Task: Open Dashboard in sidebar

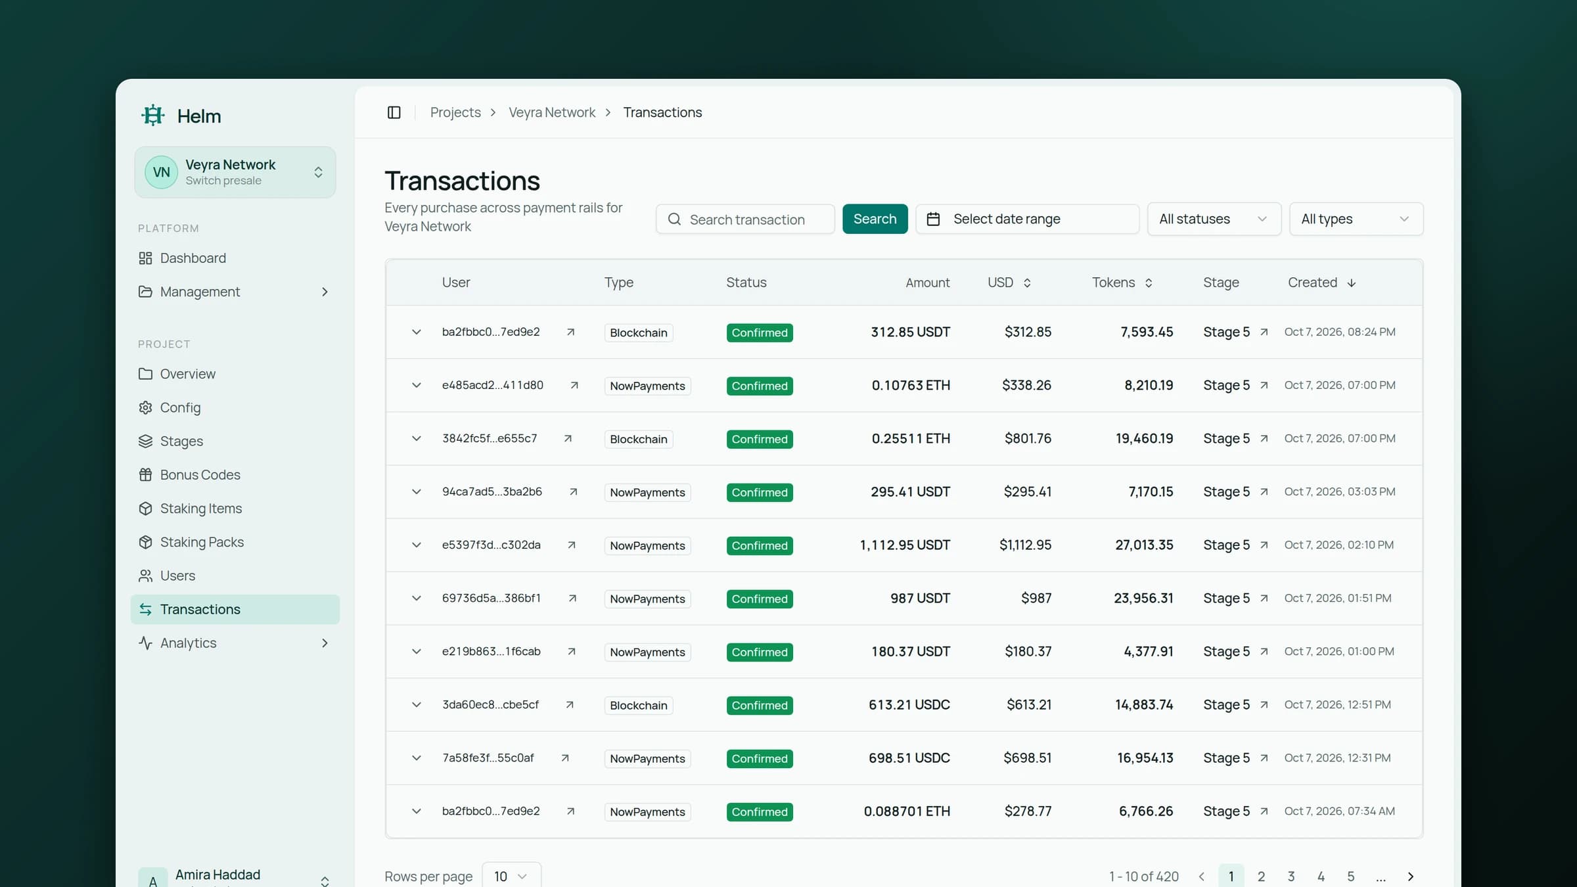Action: coord(235,258)
